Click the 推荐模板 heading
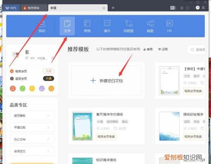211x164 pixels. [78, 49]
